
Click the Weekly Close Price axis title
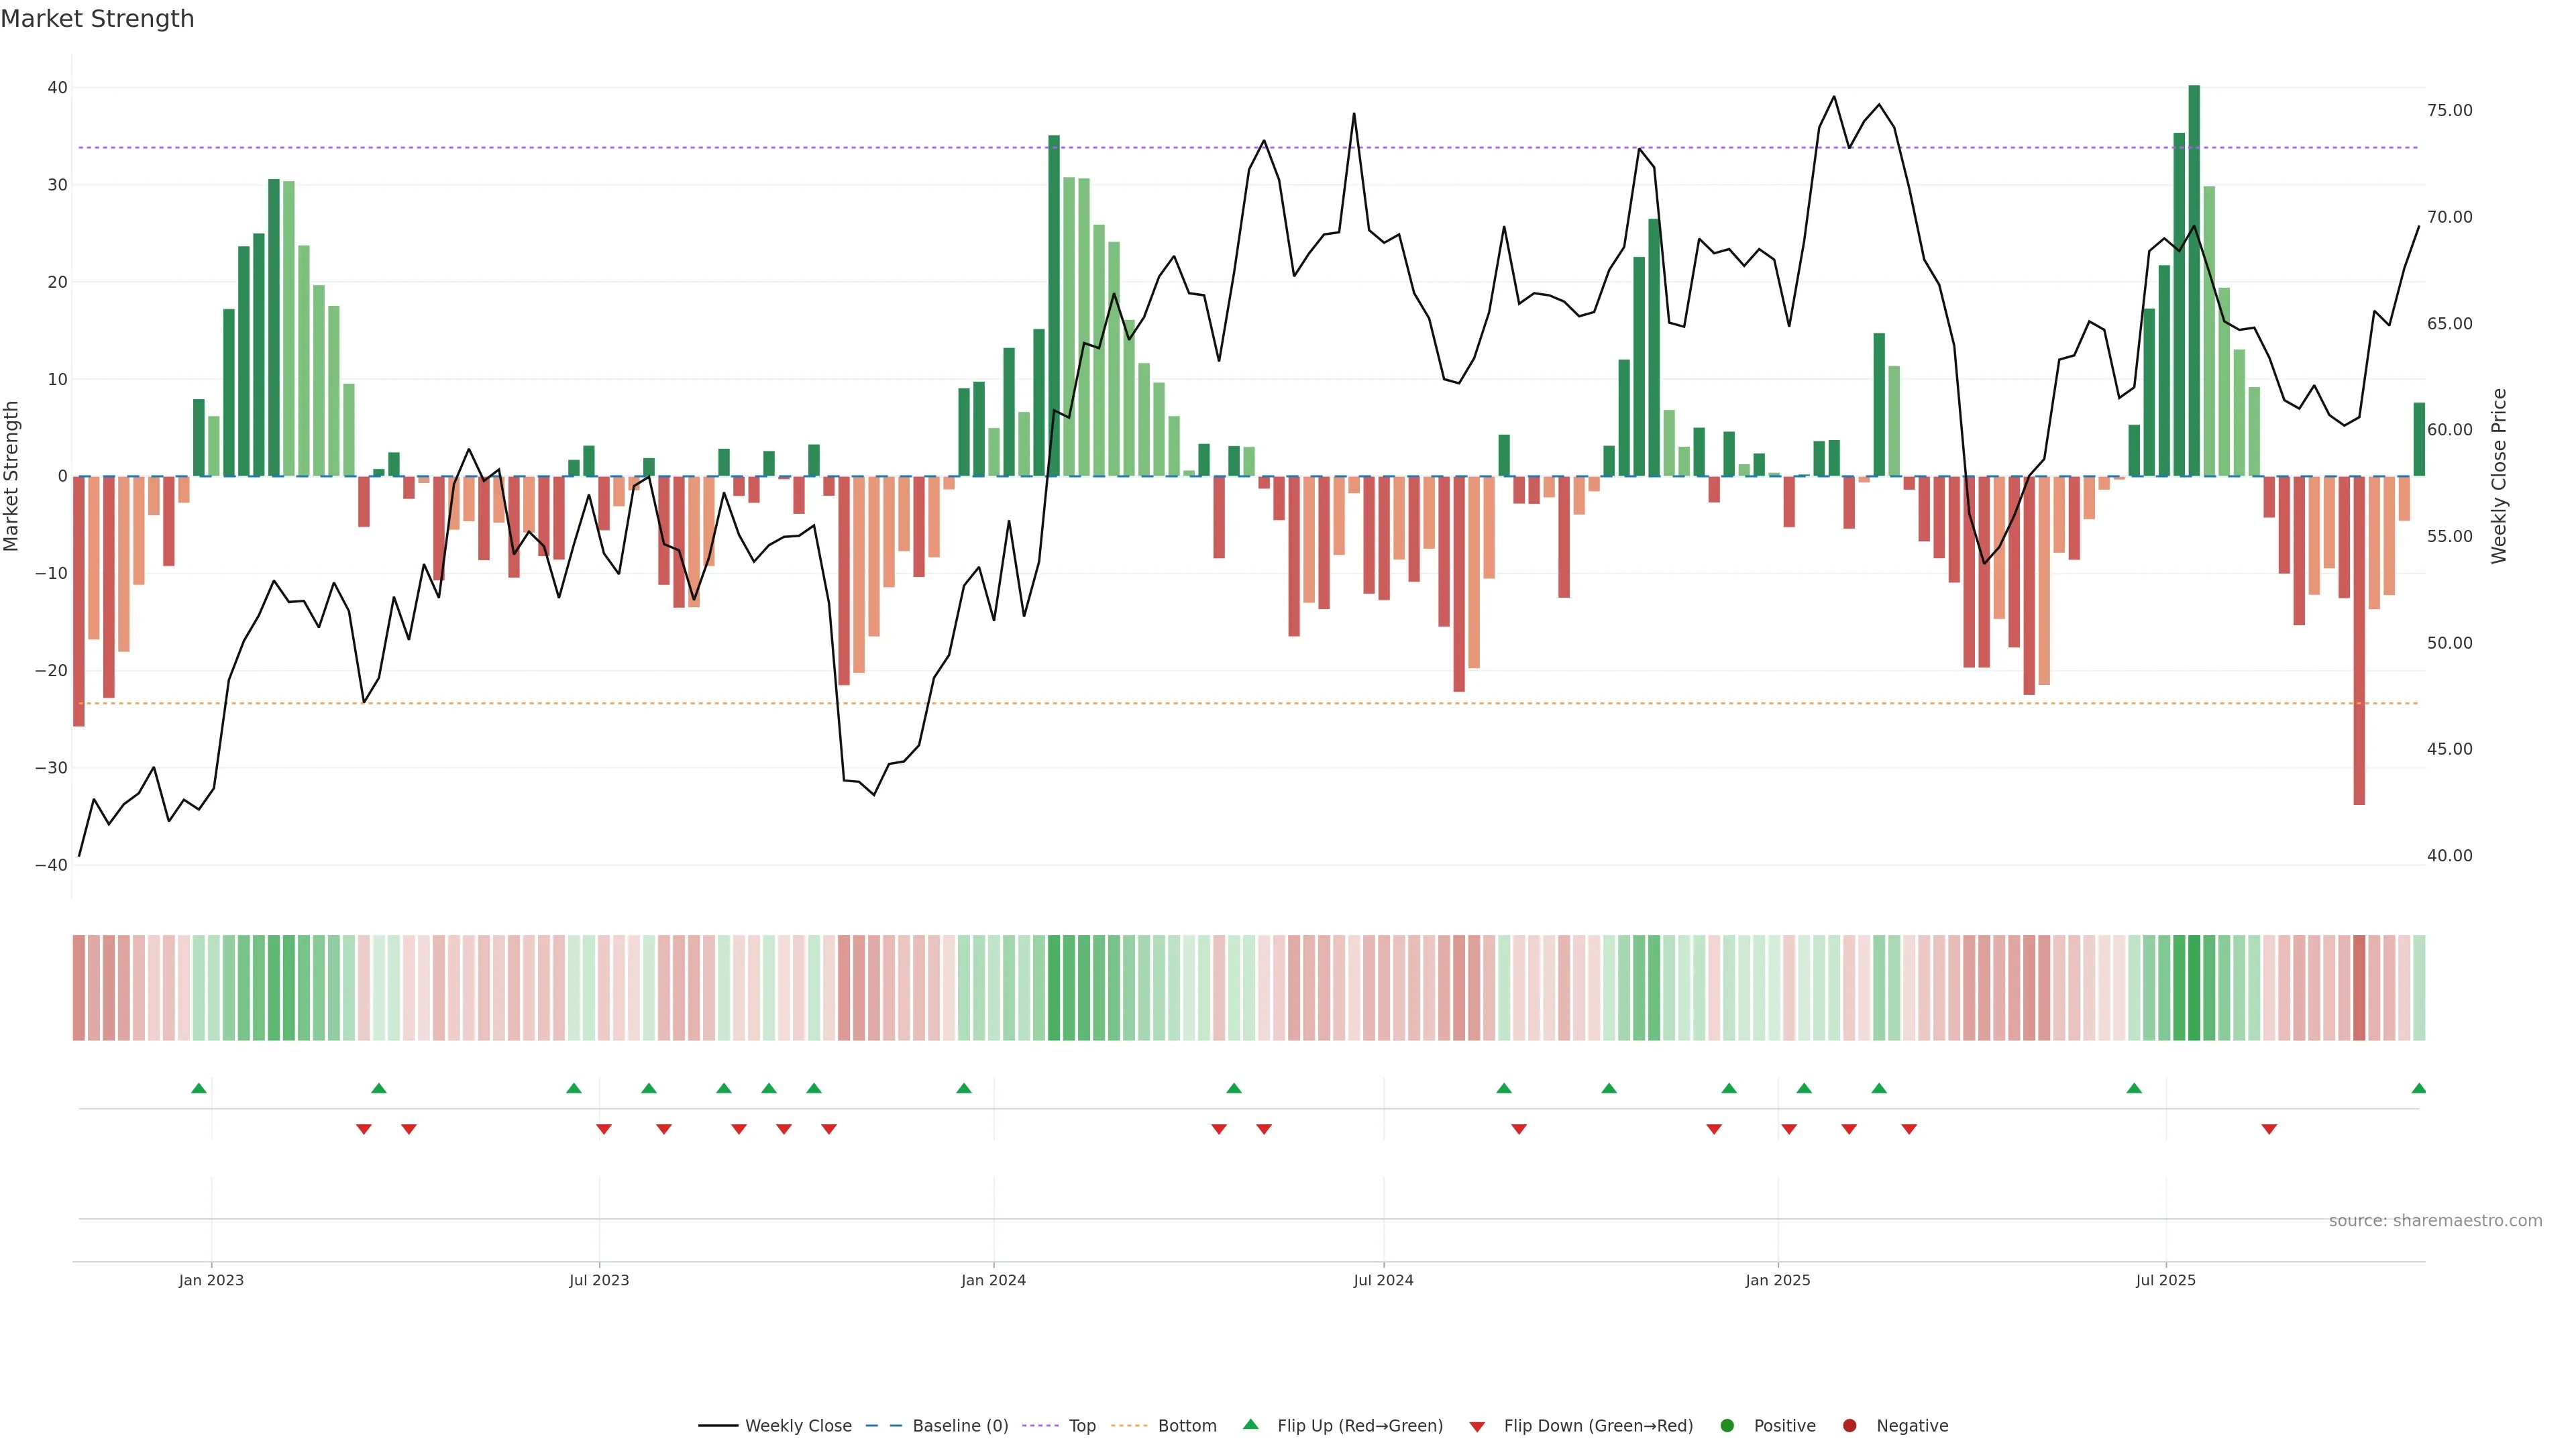coord(2499,476)
